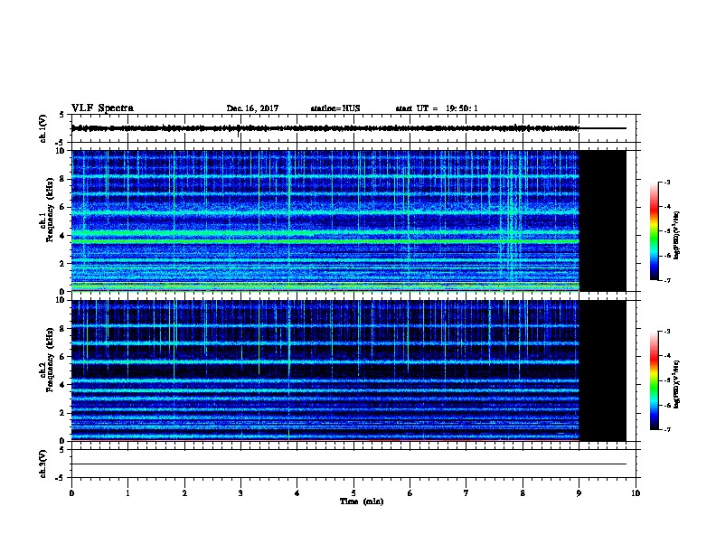Click the "-7" label on ch.1 colorbar
716x553 pixels.
click(x=666, y=280)
